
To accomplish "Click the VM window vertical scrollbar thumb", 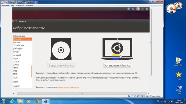I will click(151, 42).
